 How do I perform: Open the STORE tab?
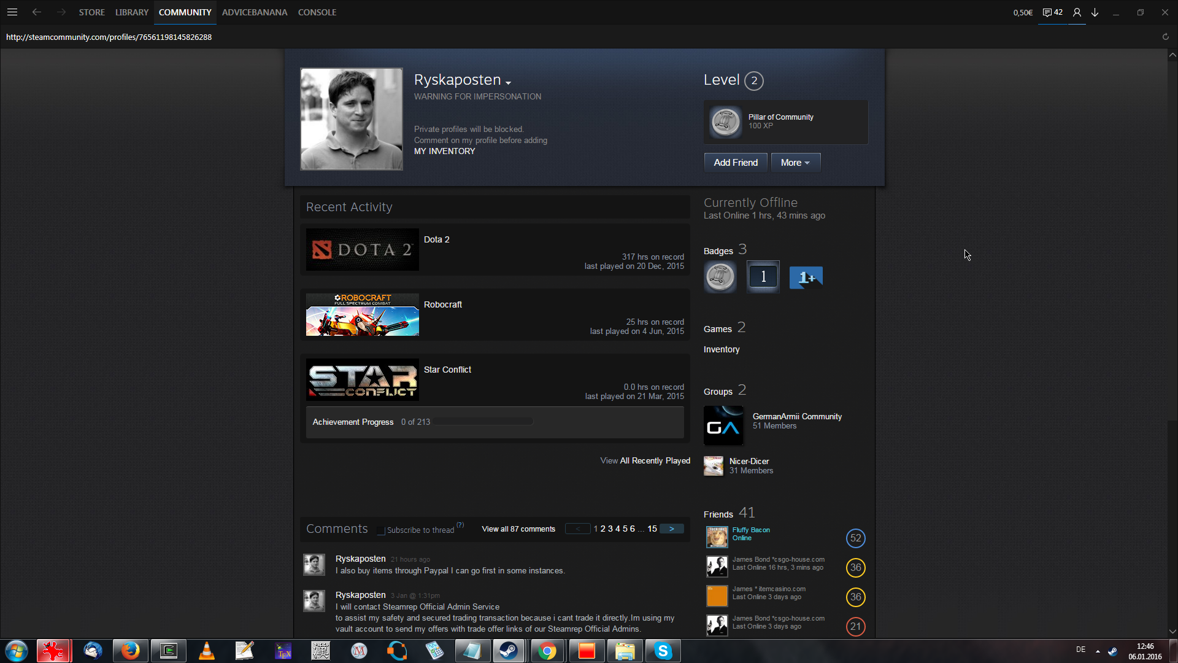point(91,12)
